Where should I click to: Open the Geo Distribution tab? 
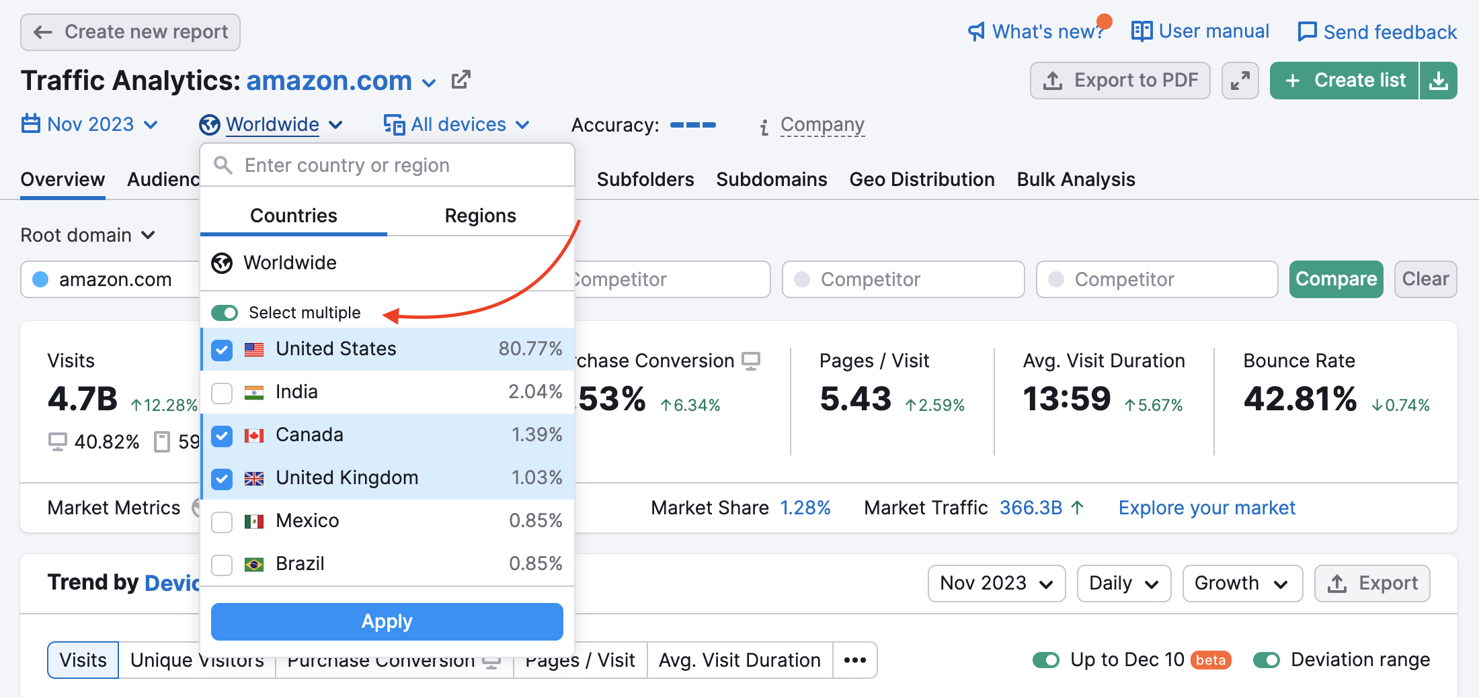(922, 179)
